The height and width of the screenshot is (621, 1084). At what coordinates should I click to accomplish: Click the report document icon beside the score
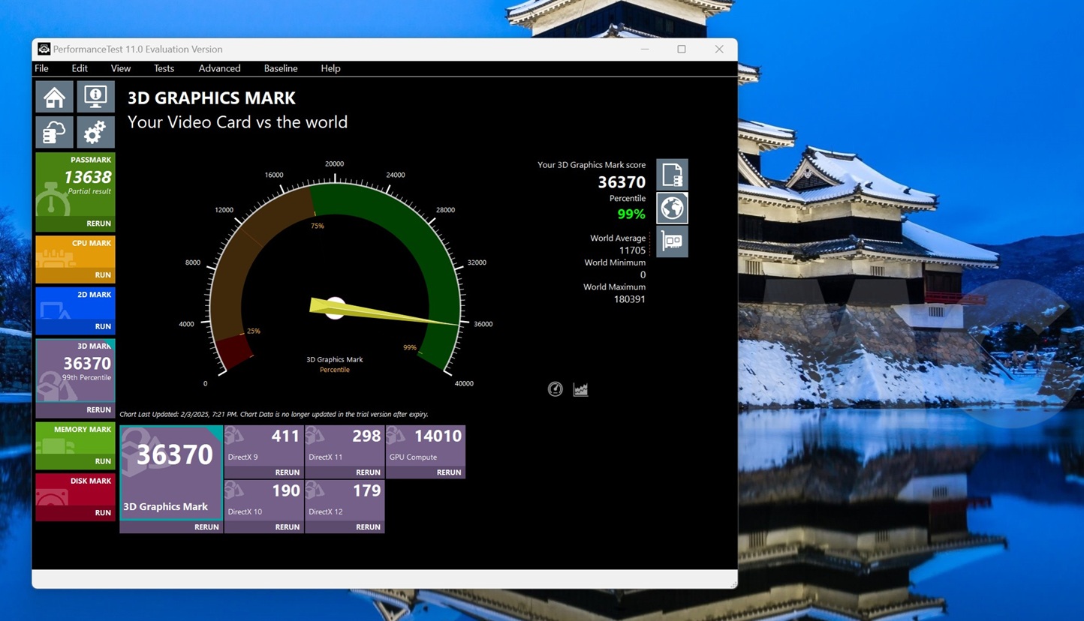coord(671,174)
